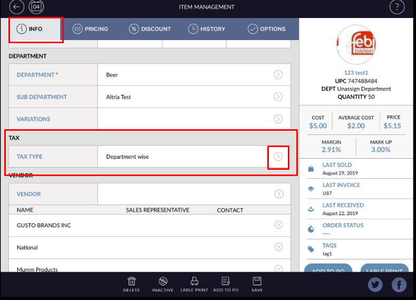Switch to the Pricing tab
Image resolution: width=416 pixels, height=300 pixels.
[90, 29]
